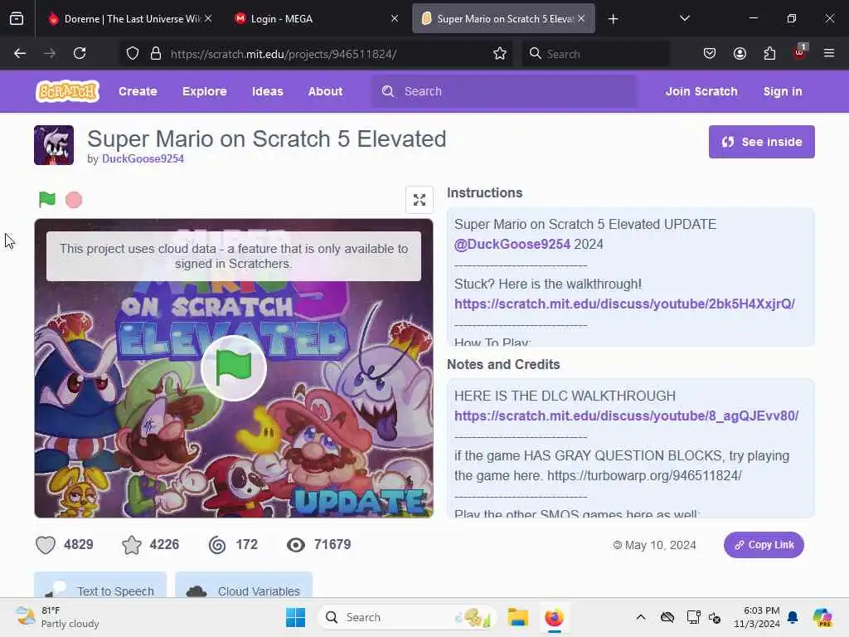
Task: Open the Ideas menu item
Action: pos(268,91)
